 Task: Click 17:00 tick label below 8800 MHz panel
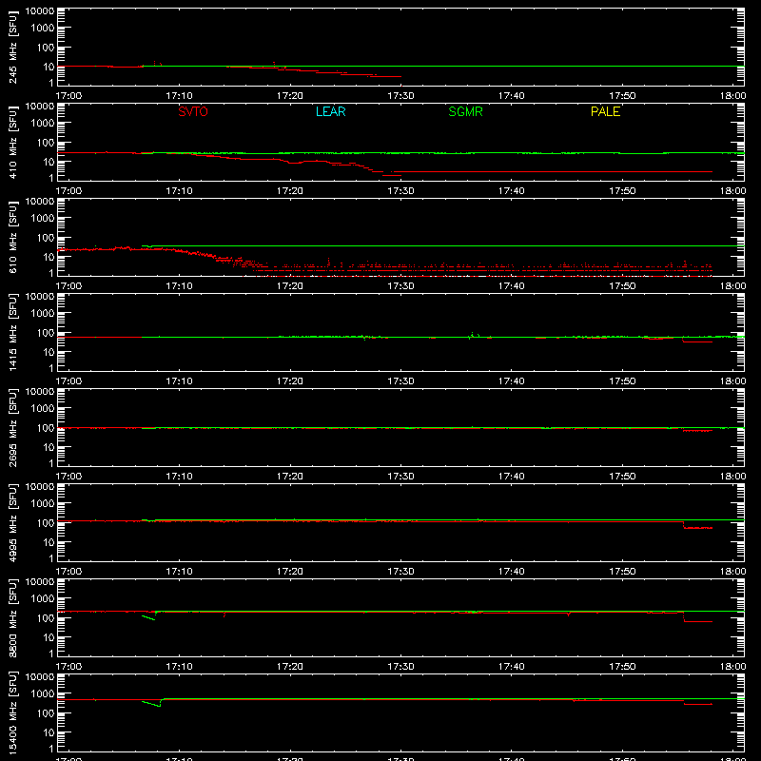pos(68,667)
